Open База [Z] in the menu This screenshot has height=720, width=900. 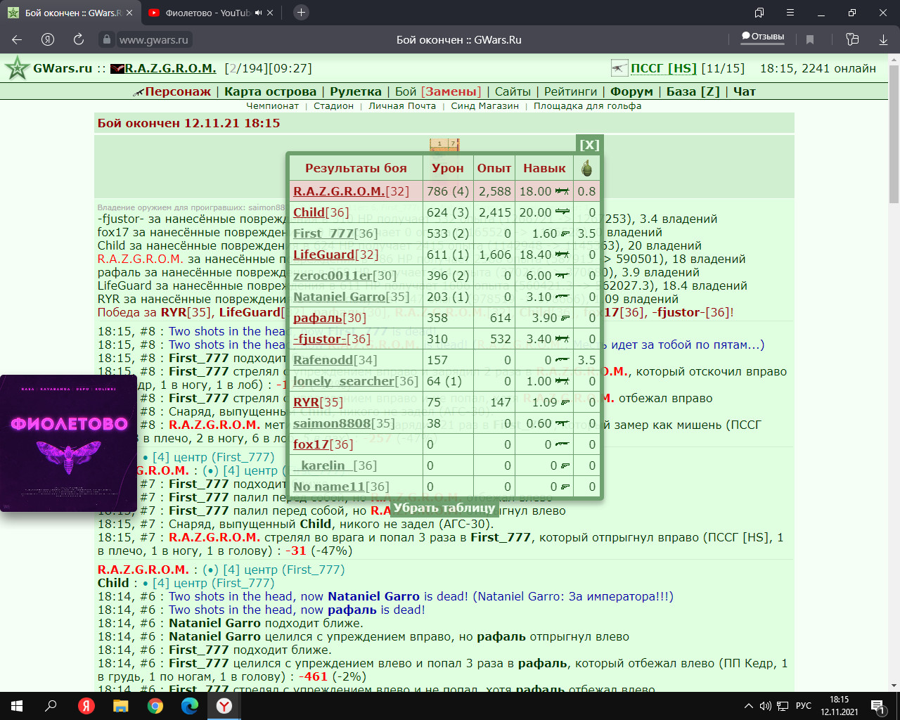693,91
